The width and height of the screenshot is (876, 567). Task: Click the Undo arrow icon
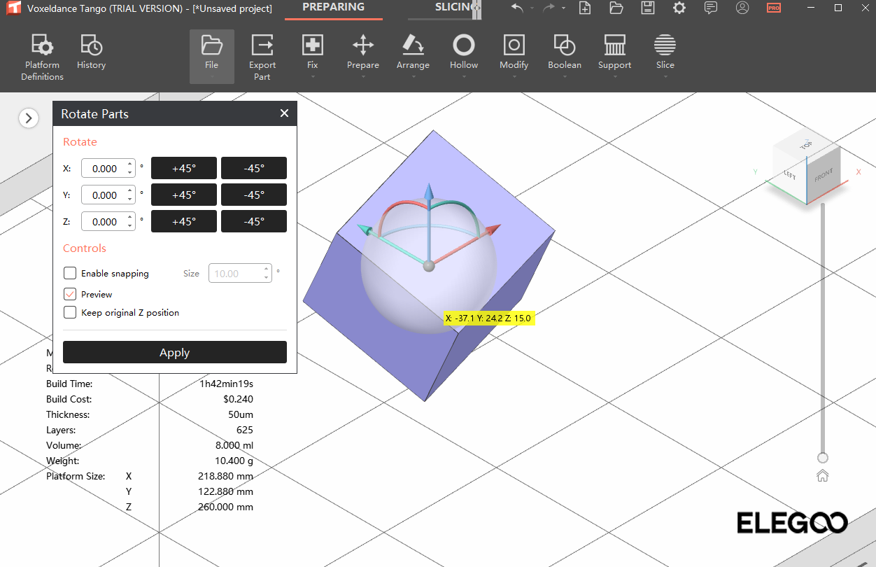[517, 8]
